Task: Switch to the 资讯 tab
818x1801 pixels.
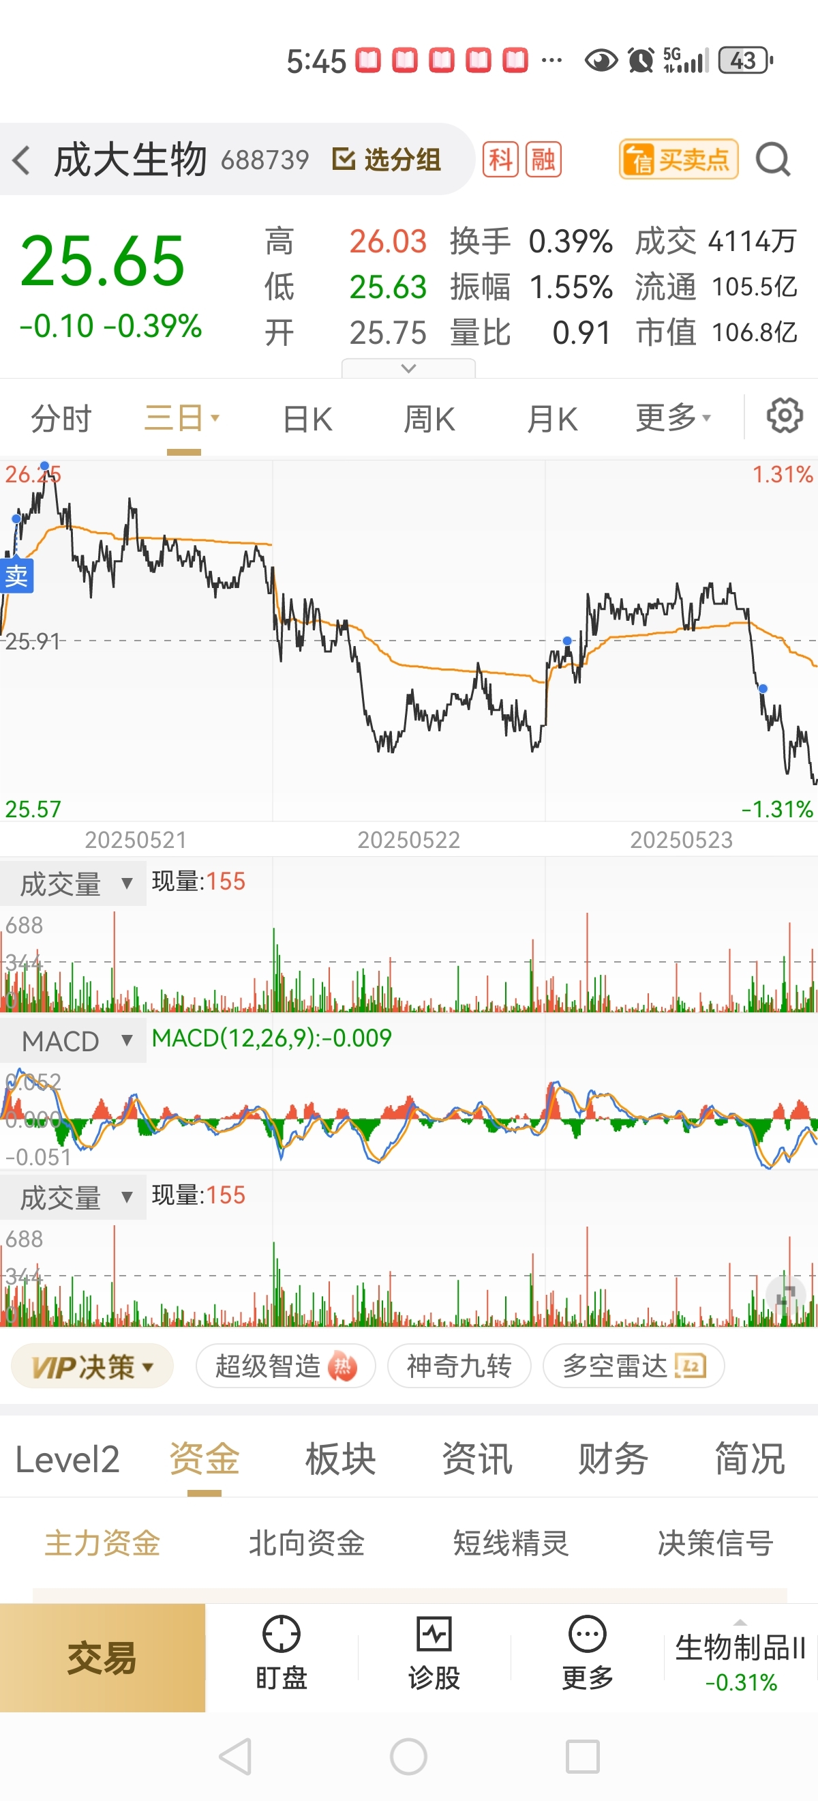Action: tap(477, 1460)
